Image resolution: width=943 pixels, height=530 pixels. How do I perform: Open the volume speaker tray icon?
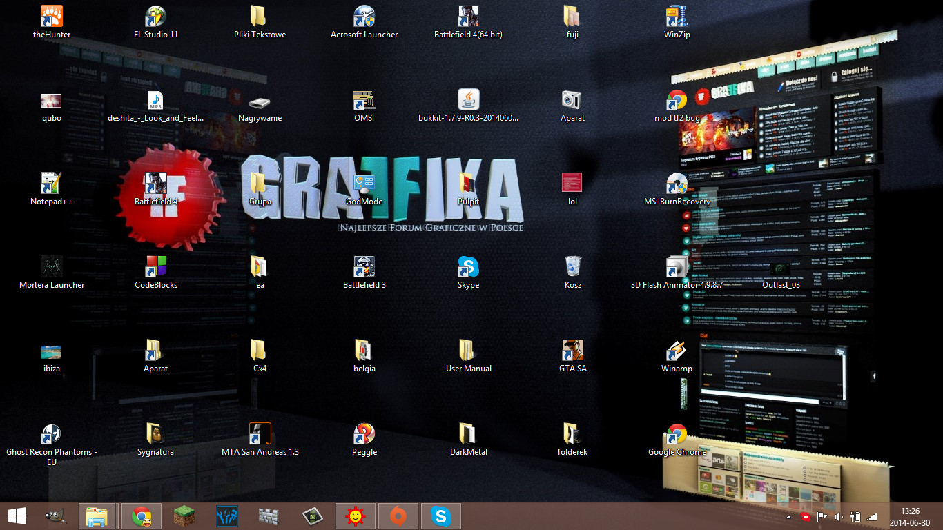click(x=839, y=516)
